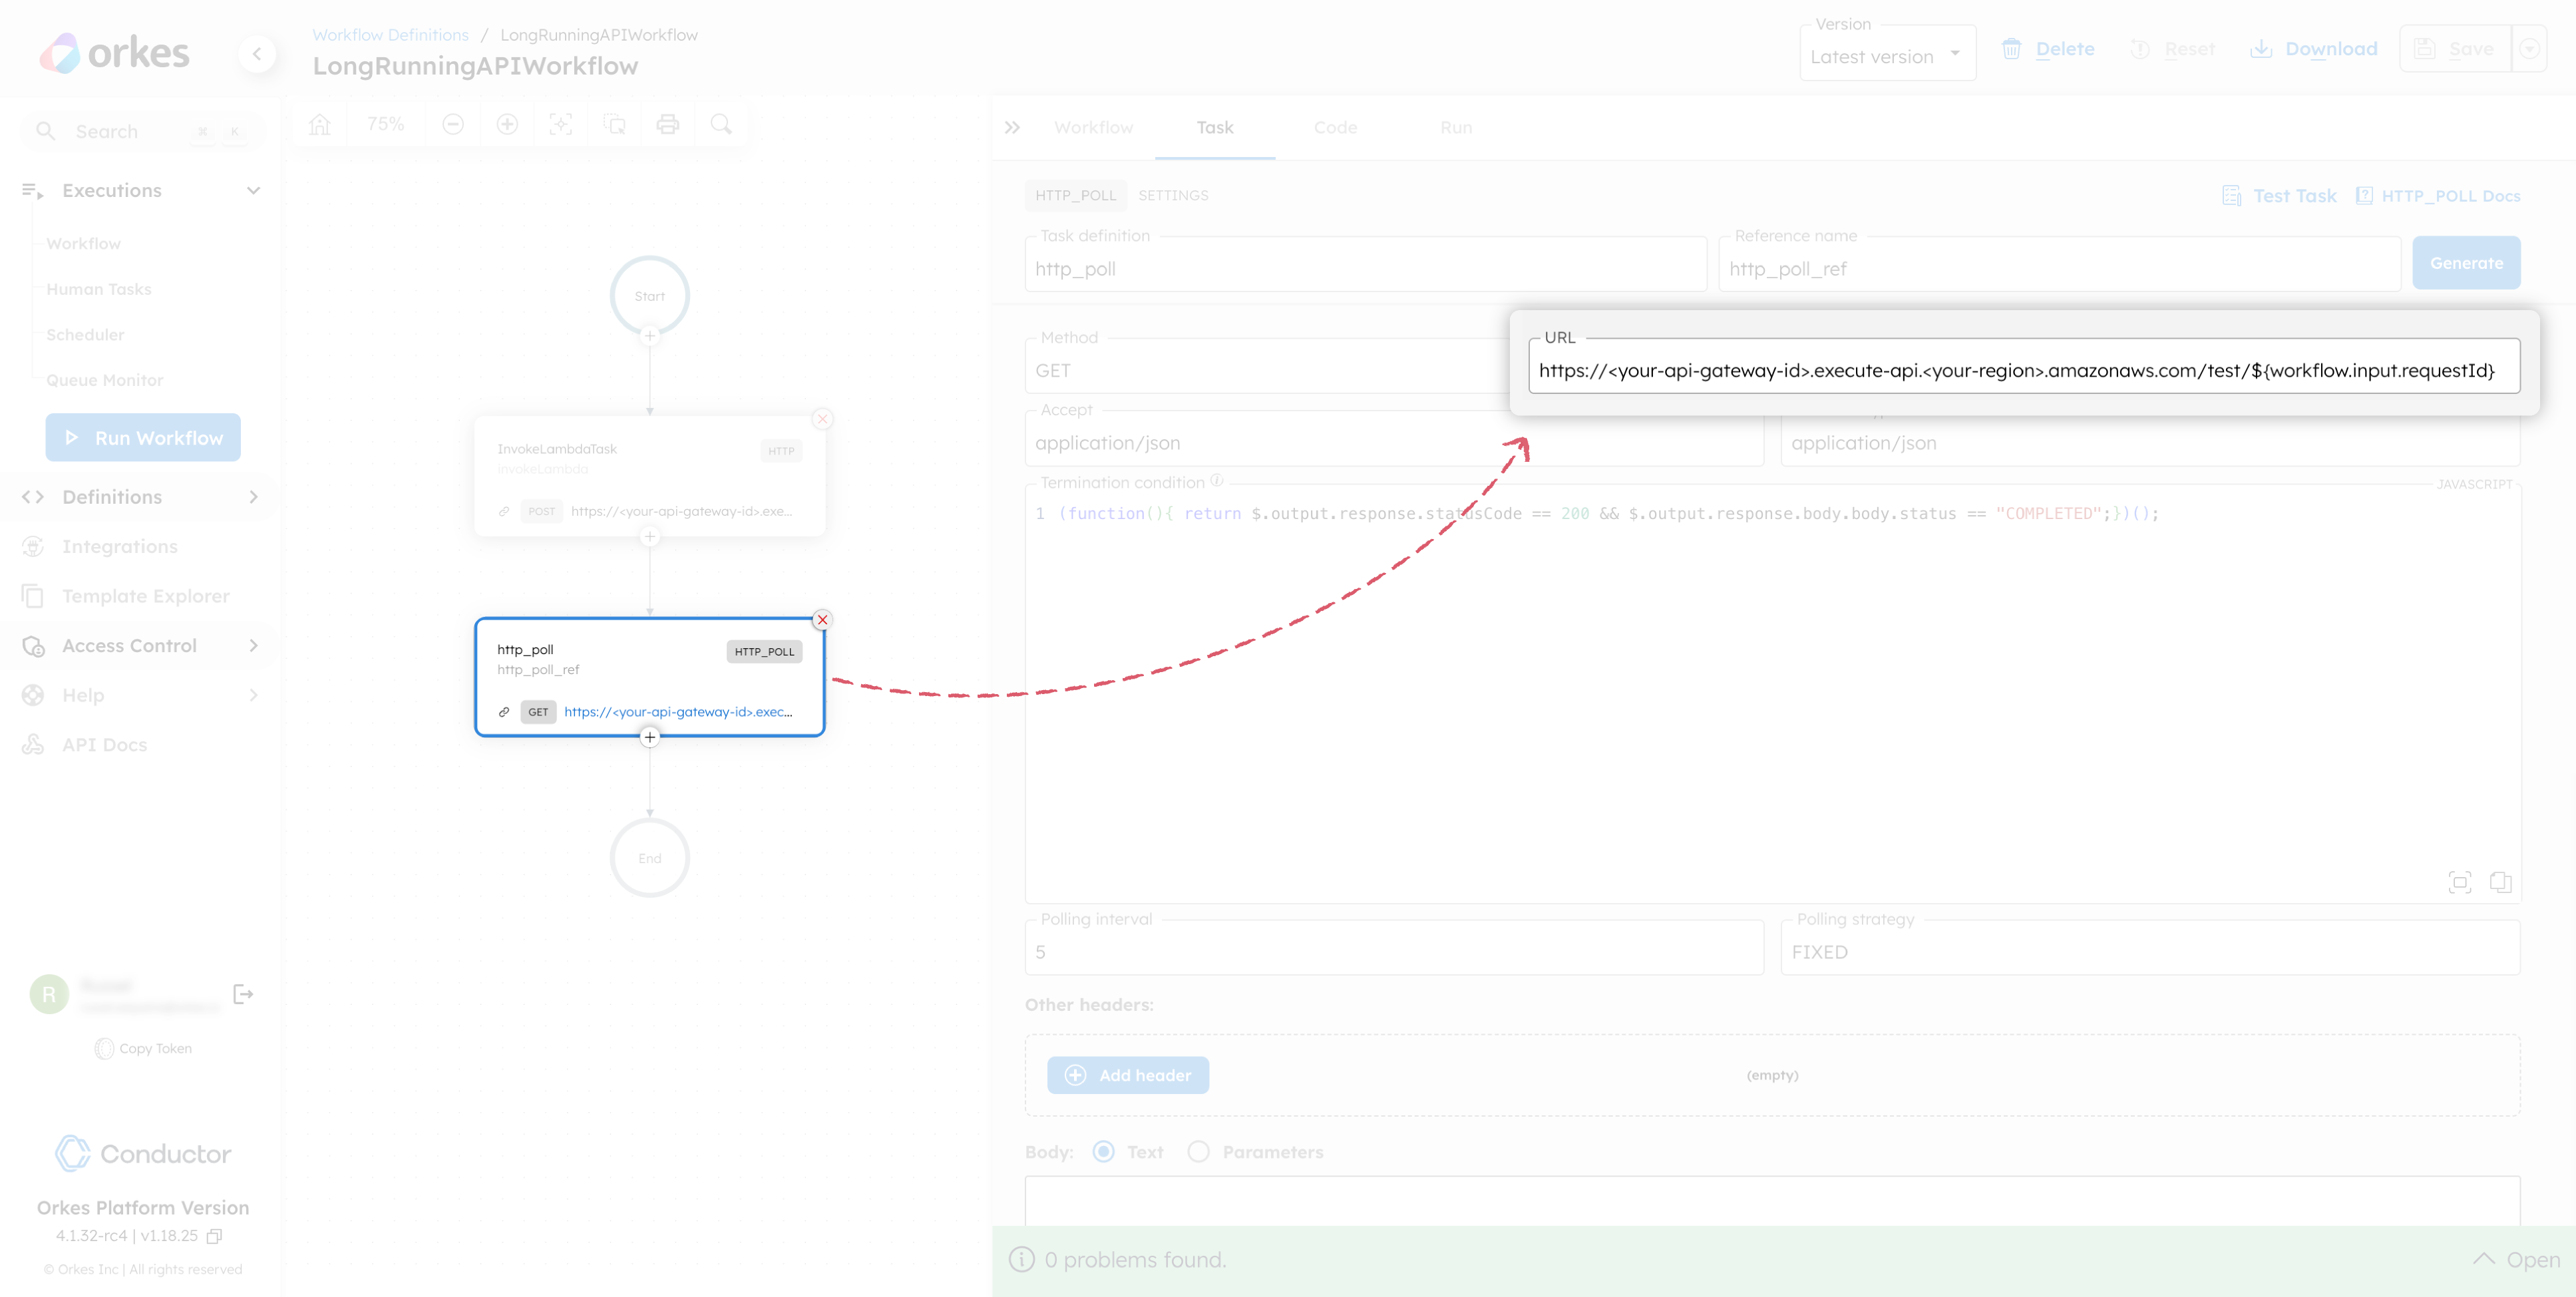
Task: Click the home view icon in canvas toolbar
Action: 320,123
